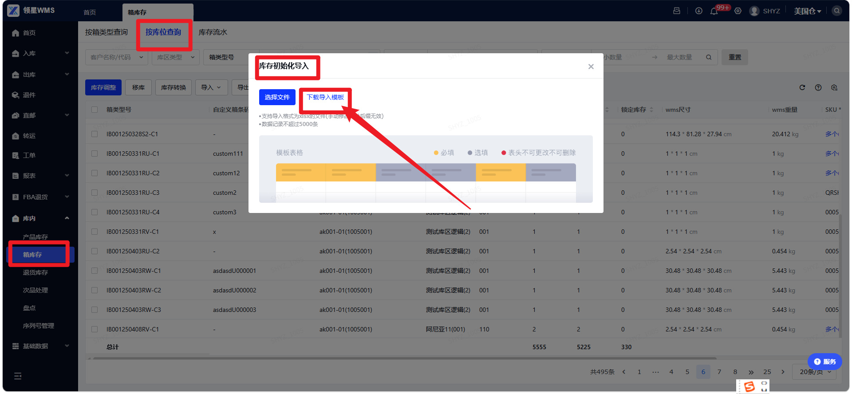The height and width of the screenshot is (394, 852).
Task: Open the column settings icon above table
Action: (x=834, y=87)
